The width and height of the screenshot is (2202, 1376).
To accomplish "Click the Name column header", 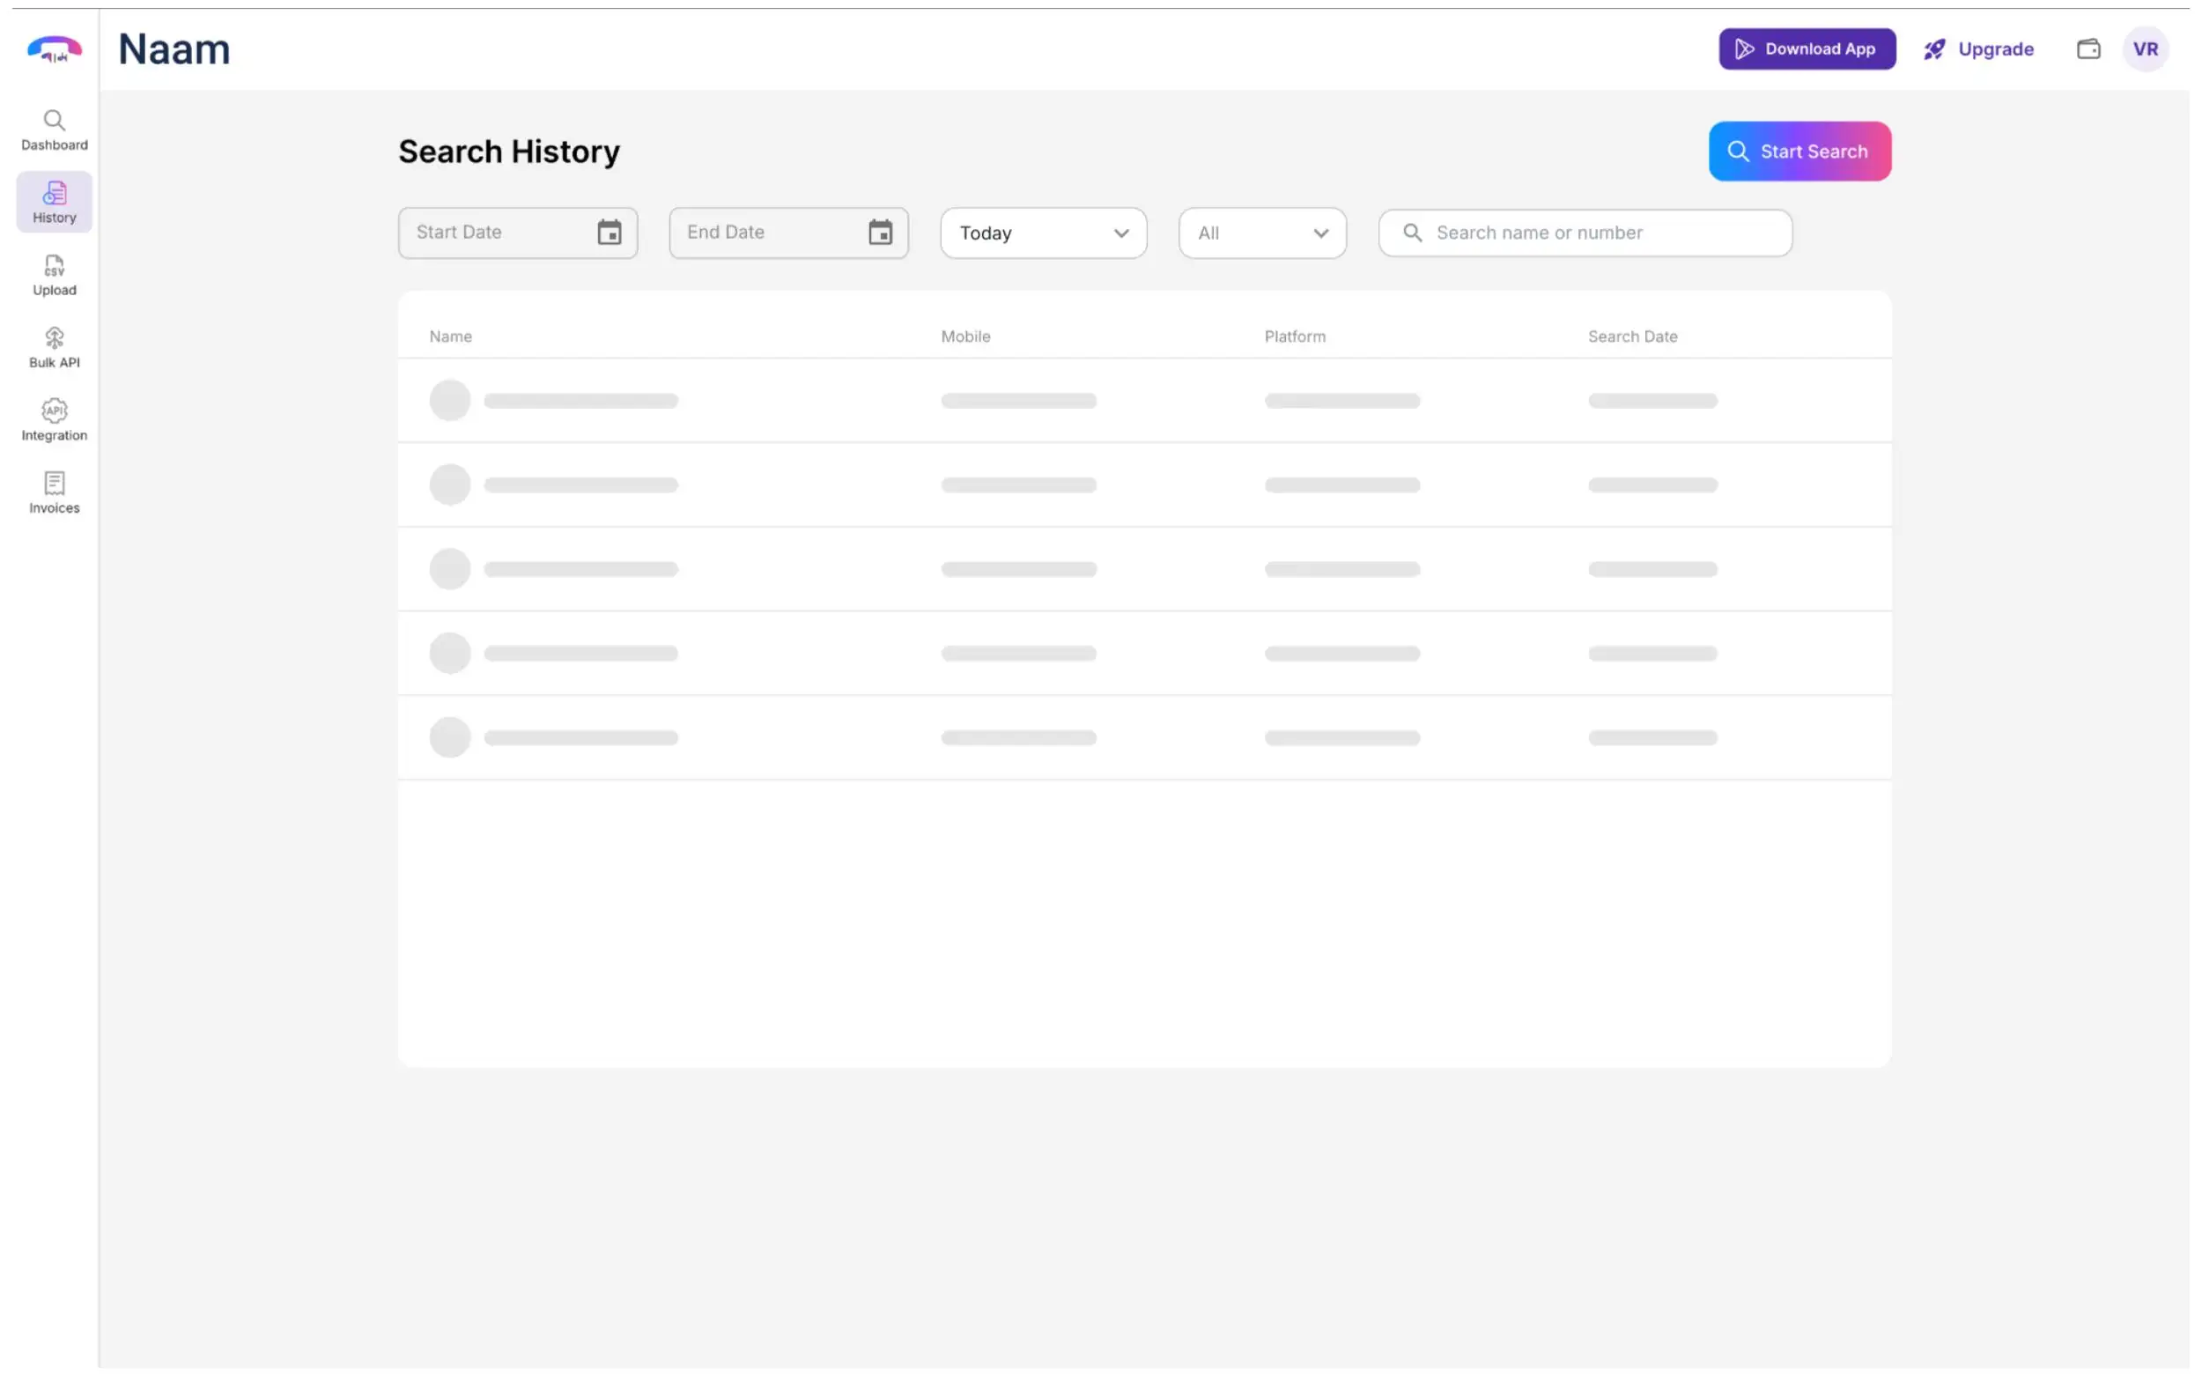I will click(x=450, y=337).
